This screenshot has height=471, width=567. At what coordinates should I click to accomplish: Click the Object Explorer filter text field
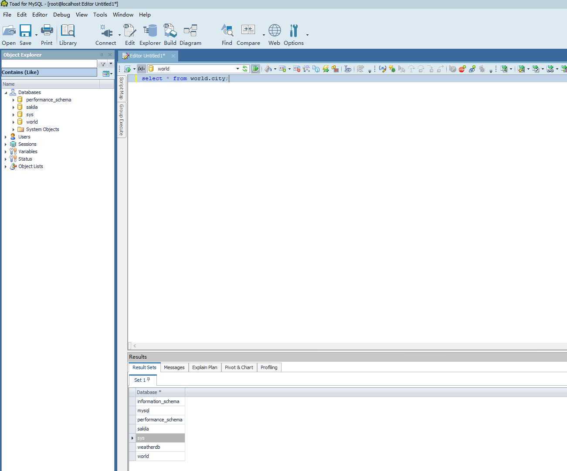(x=49, y=64)
